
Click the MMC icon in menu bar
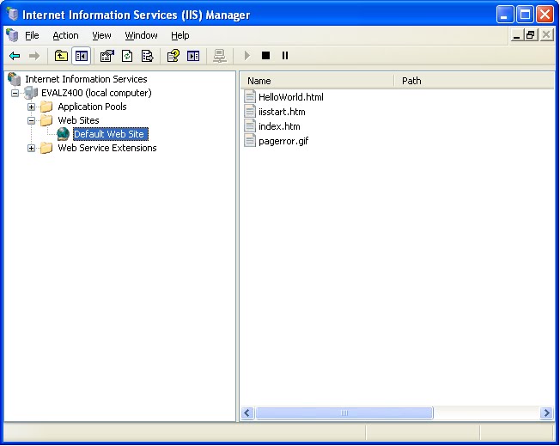[x=12, y=35]
